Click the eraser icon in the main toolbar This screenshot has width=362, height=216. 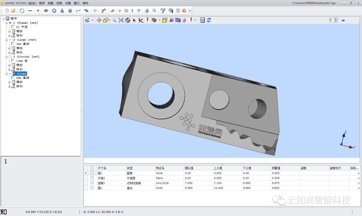pos(112,11)
